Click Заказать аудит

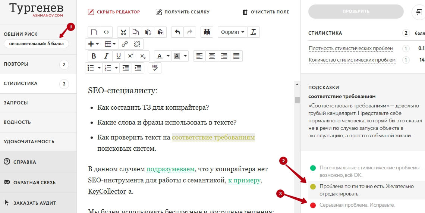[38, 203]
